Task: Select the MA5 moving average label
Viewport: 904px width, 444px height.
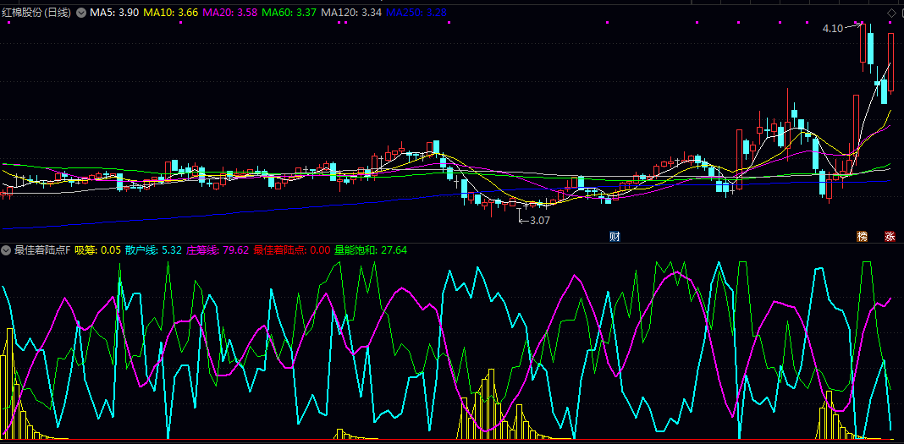Action: click(x=114, y=14)
